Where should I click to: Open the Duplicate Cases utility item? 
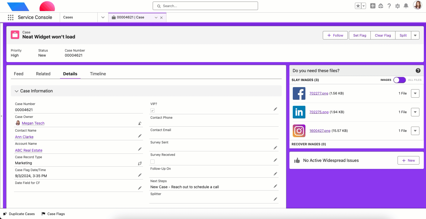(19, 214)
